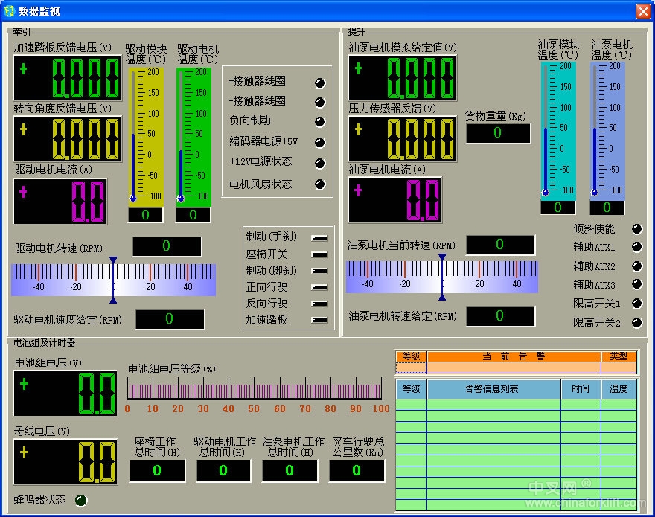Click the 叉车行驶总公里数(Km) value box
Viewport: 655px width, 517px height.
pyautogui.click(x=357, y=471)
